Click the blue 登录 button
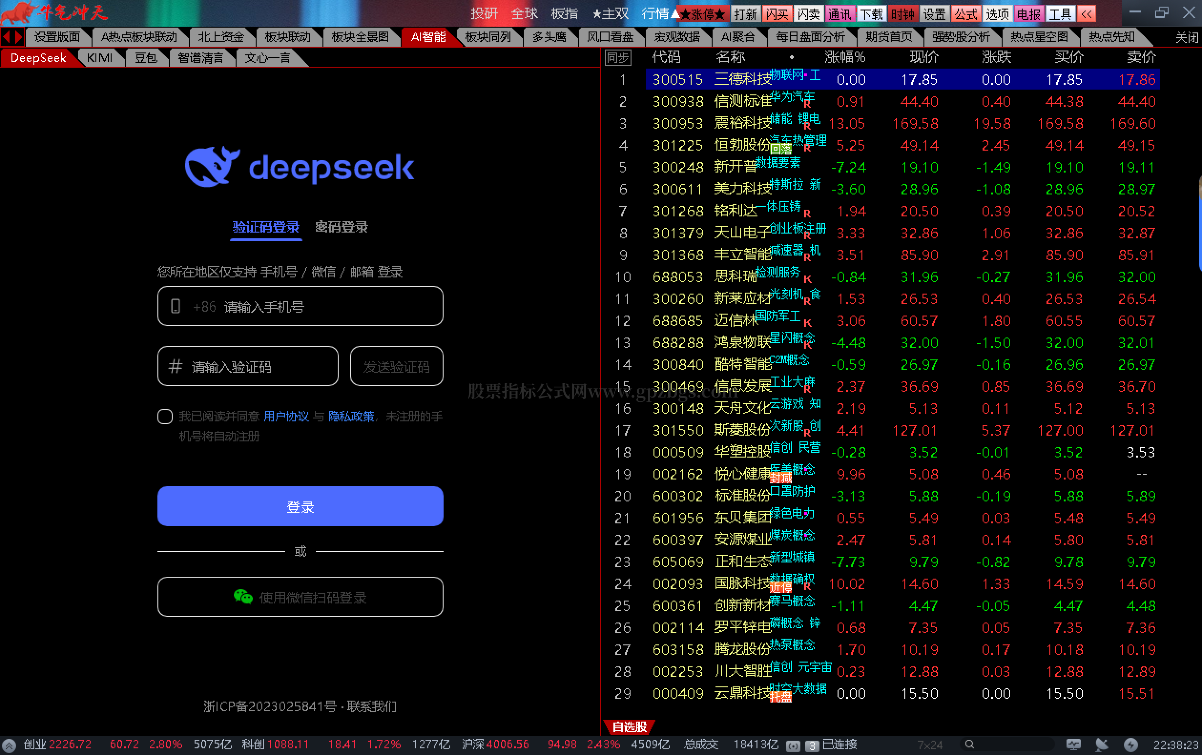The image size is (1202, 755). click(x=300, y=506)
